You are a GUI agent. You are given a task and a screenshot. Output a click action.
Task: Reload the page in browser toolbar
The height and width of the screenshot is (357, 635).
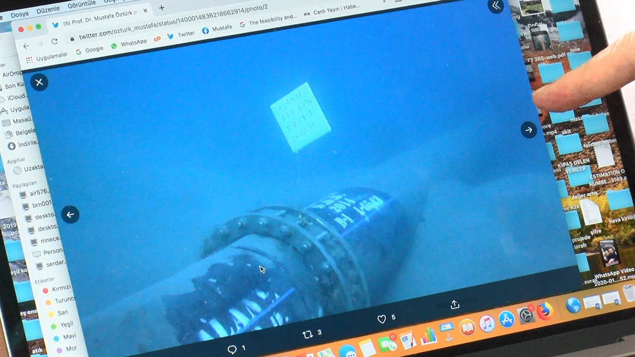pyautogui.click(x=55, y=42)
